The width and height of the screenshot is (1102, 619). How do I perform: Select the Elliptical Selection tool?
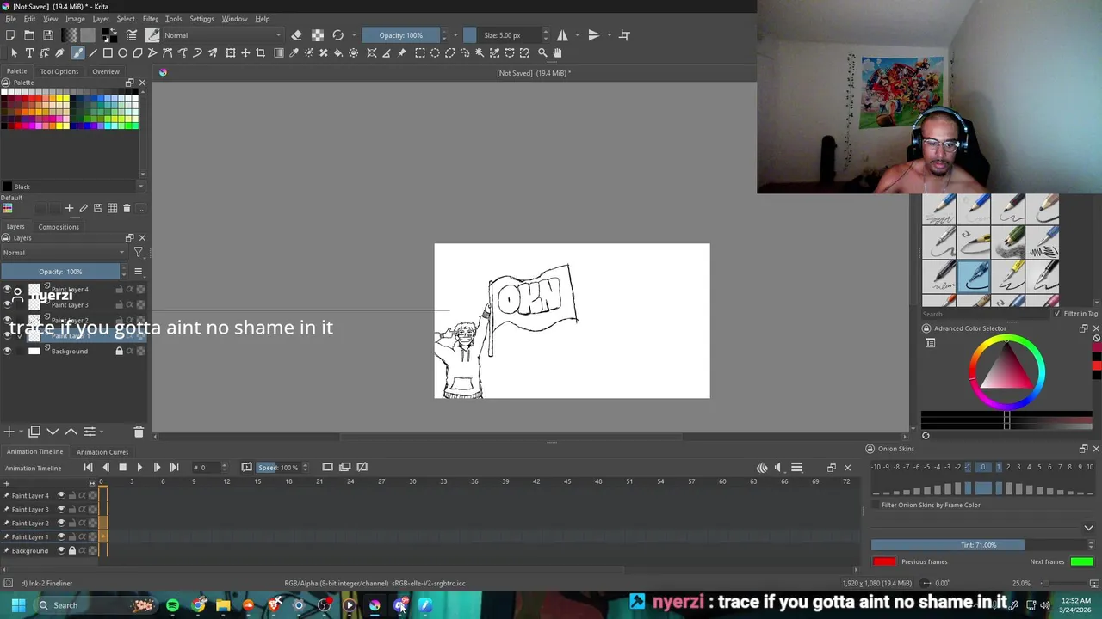tap(435, 53)
